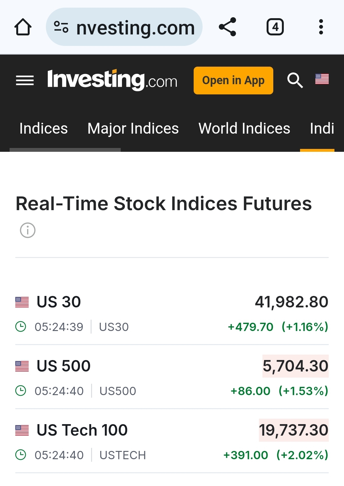Viewport: 344px width, 486px height.
Task: Click the Investing.com logo
Action: [x=112, y=80]
